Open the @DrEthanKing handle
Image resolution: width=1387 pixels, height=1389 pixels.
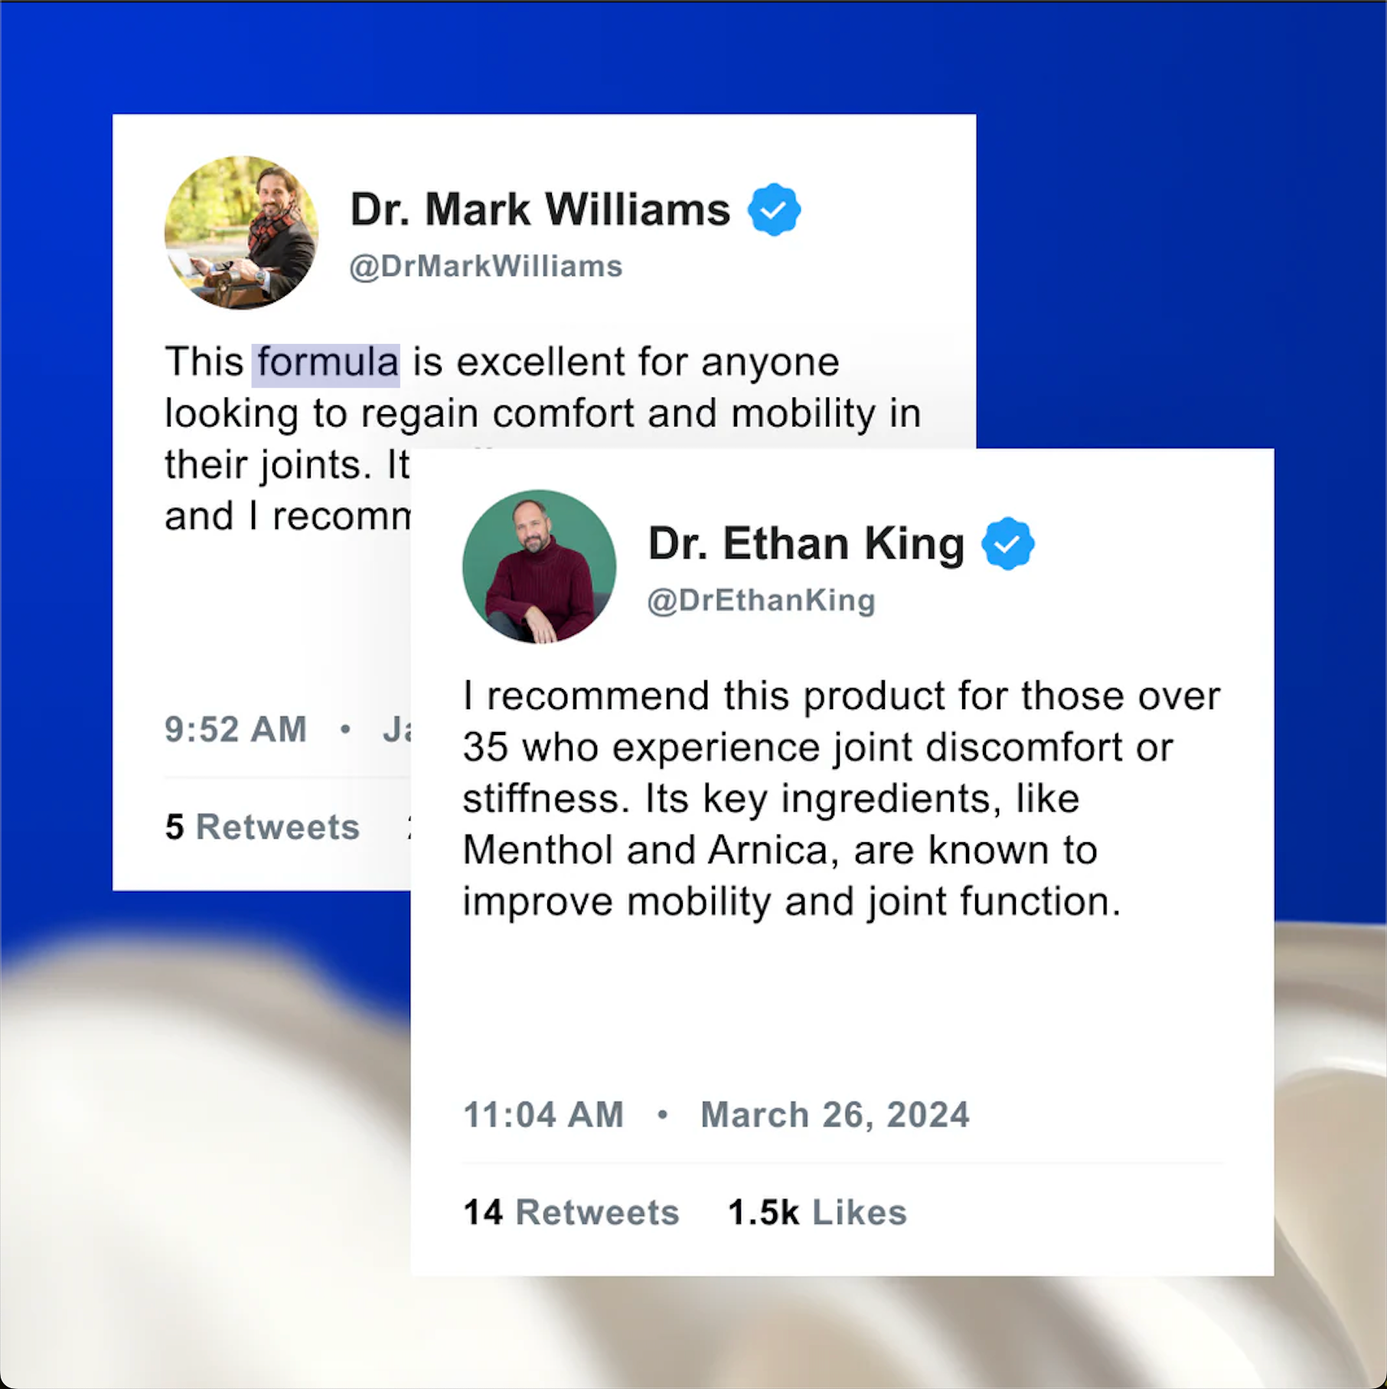[762, 600]
